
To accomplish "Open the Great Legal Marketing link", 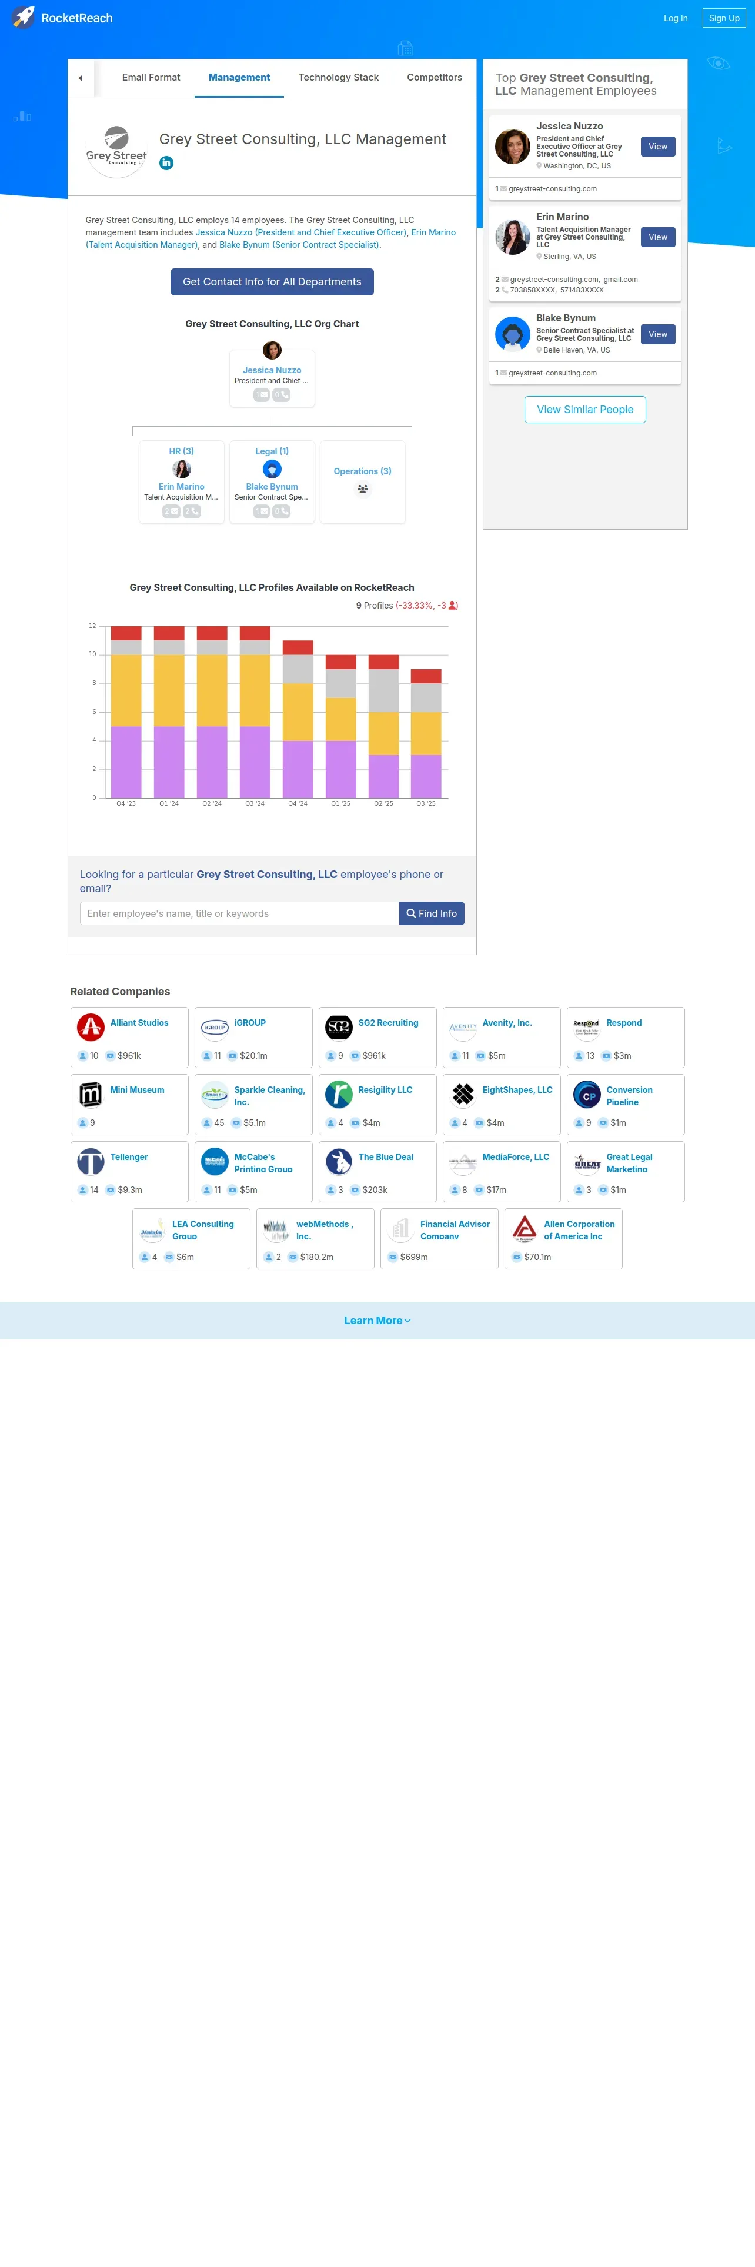I will (629, 1162).
